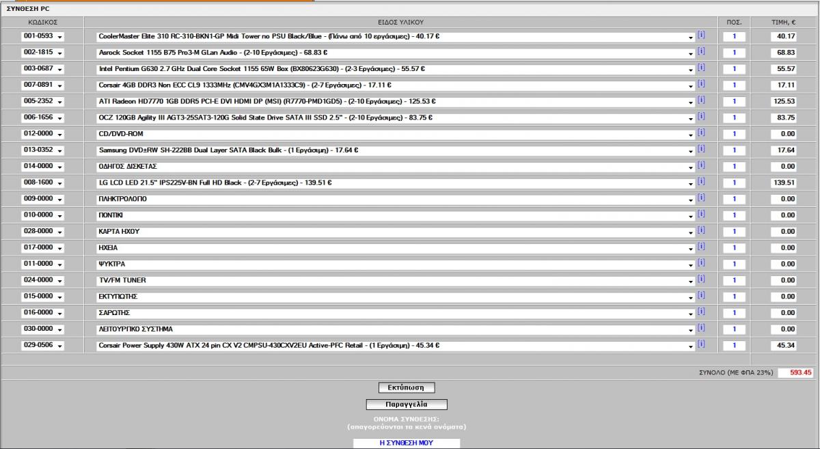Open code dropdown 002-1815

(x=42, y=53)
